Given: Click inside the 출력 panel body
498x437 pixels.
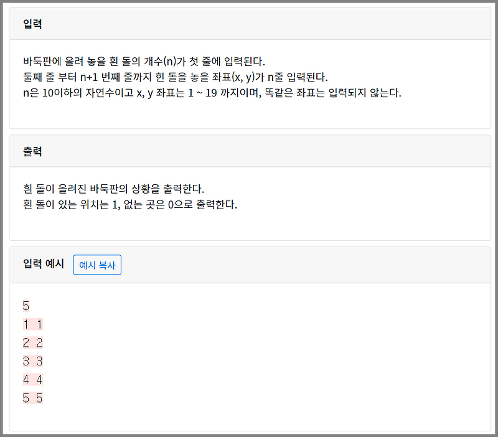Looking at the screenshot, I should pyautogui.click(x=249, y=198).
